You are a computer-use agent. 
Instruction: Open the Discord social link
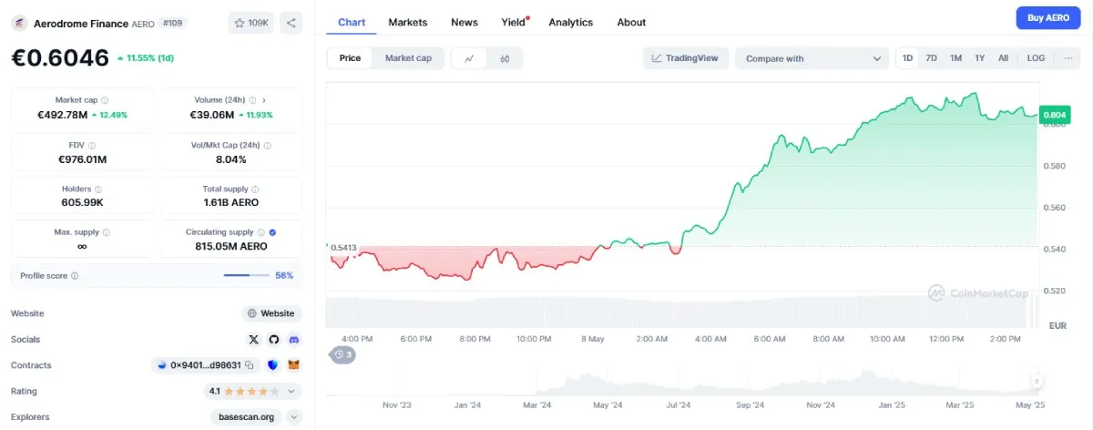(293, 339)
